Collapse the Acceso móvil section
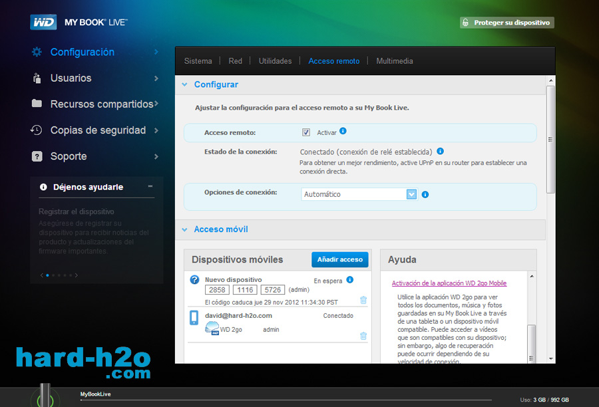 184,229
